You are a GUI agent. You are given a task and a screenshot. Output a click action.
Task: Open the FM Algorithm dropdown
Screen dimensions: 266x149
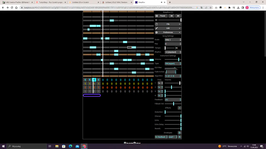click(x=173, y=76)
